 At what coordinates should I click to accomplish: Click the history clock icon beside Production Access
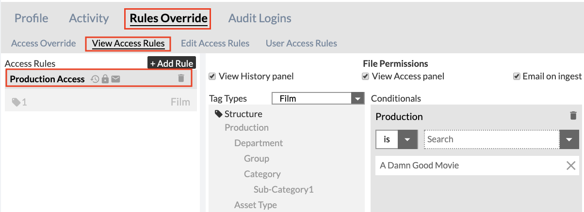(x=95, y=78)
